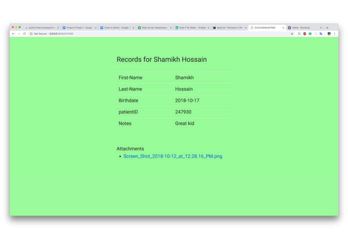Click the red macOS close window button
The image size is (348, 247).
[x=13, y=27]
